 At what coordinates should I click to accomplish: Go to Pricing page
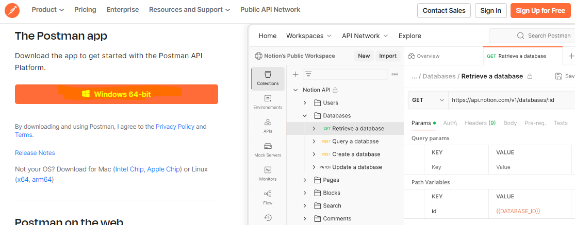click(85, 10)
